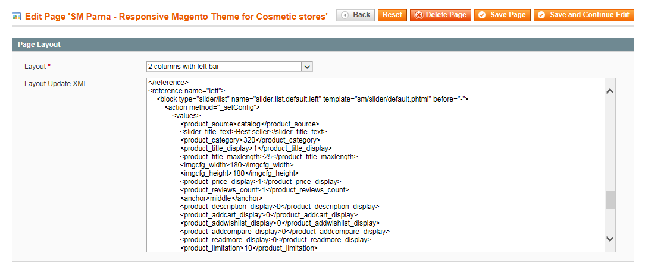This screenshot has height=269, width=645.
Task: Click the '<values>' line
Action: pos(186,115)
